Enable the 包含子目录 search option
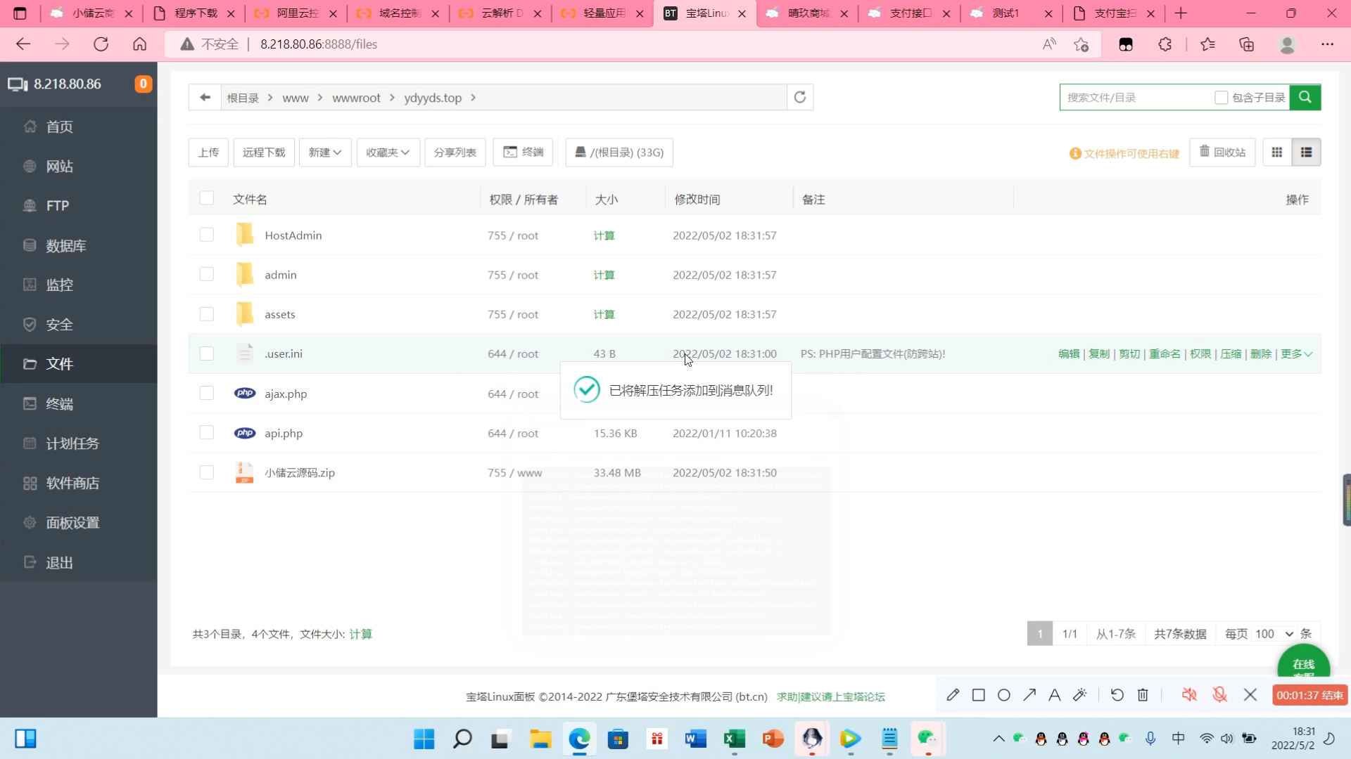Viewport: 1351px width, 759px height. tap(1222, 98)
